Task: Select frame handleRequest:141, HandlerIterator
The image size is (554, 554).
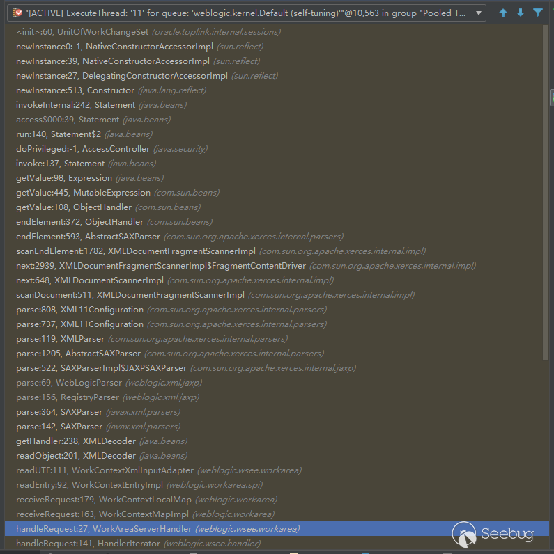Action: pyautogui.click(x=277, y=544)
